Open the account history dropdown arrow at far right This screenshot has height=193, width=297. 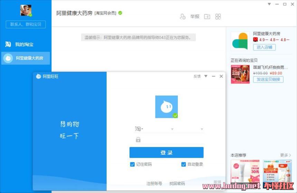tap(202, 129)
